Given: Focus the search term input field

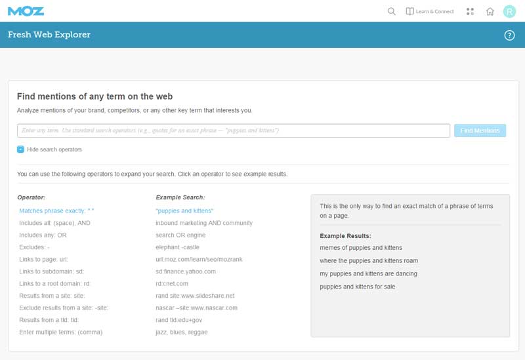Looking at the screenshot, I should [234, 130].
